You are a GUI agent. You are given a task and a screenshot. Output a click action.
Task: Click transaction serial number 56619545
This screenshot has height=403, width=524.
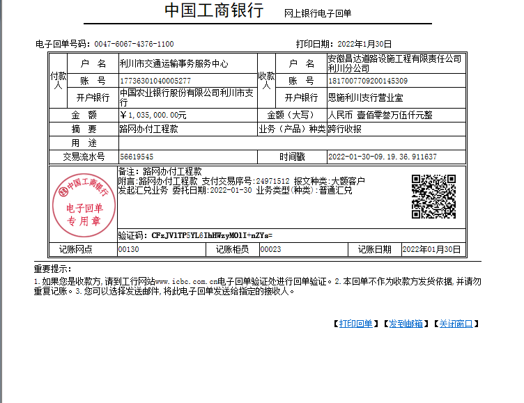point(137,157)
